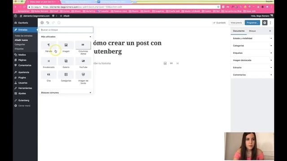Screen dimensions: 287x161
Task: Expand the Imagen destacada panel
Action: (252, 60)
